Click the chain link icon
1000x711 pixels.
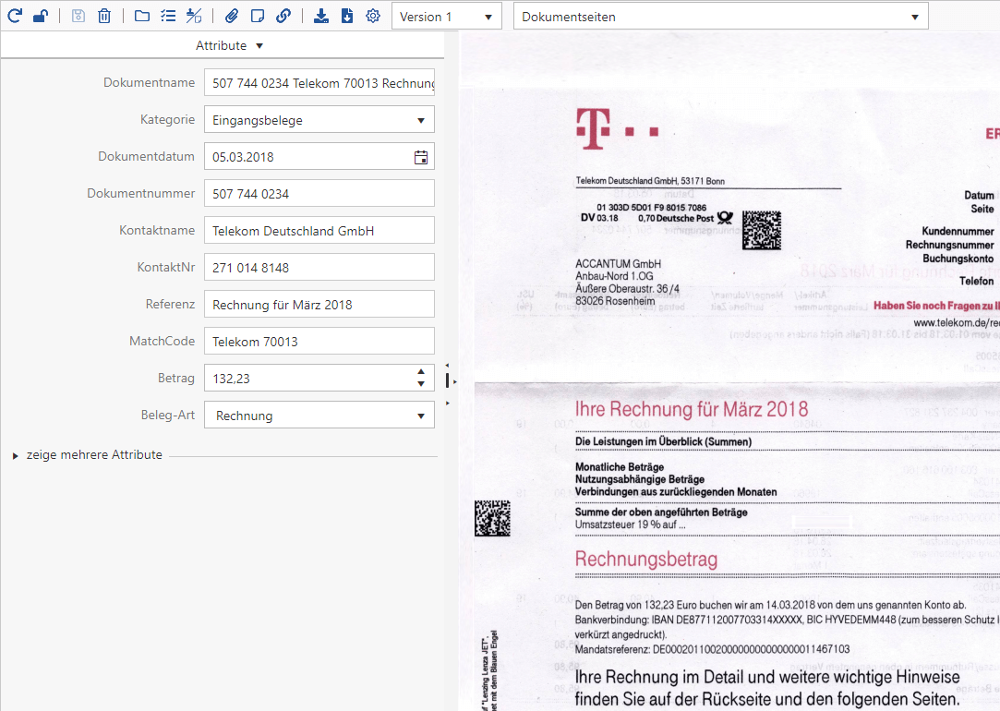tap(283, 16)
